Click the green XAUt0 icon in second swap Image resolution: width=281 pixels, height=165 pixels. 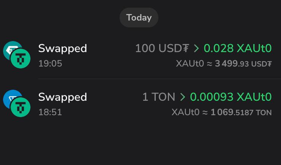point(21,107)
